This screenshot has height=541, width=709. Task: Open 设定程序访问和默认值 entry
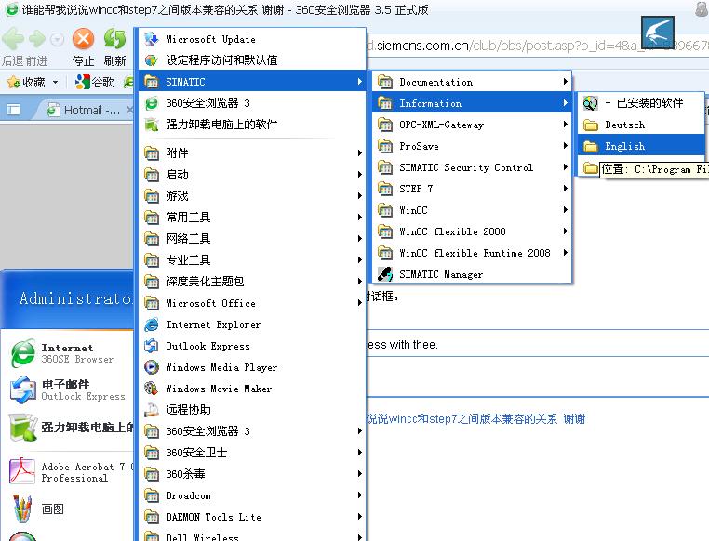click(252, 60)
